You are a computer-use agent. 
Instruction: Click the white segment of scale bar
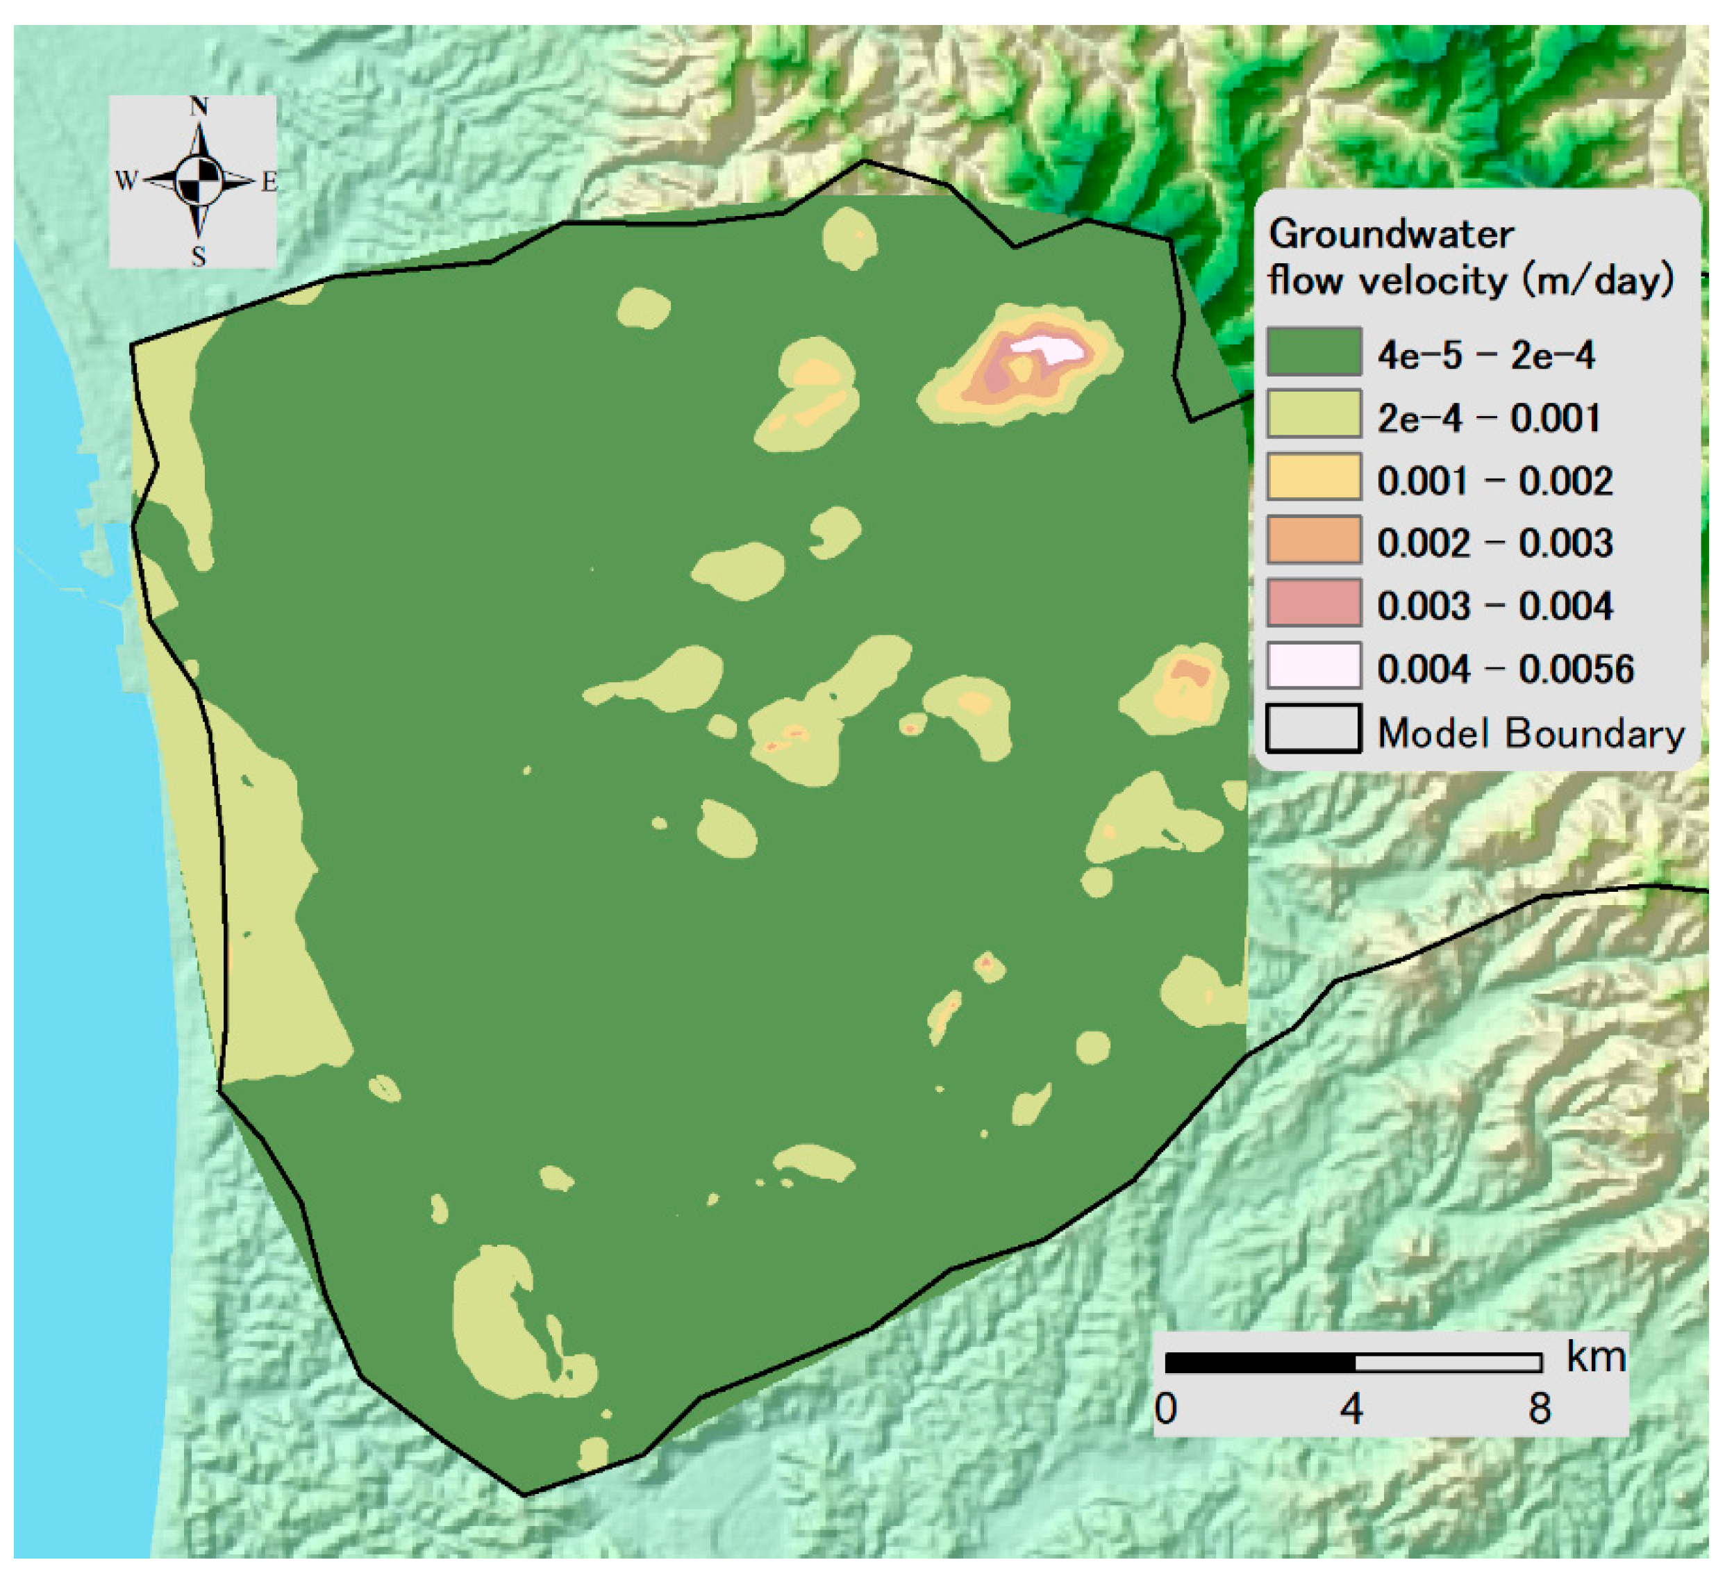1448,1363
